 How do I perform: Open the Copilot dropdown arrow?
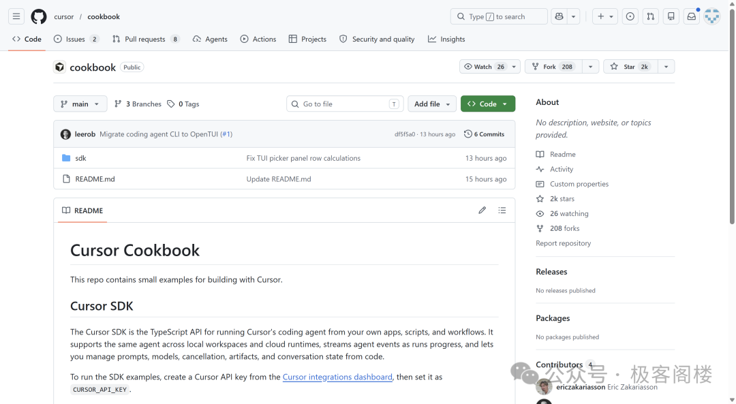click(x=574, y=16)
